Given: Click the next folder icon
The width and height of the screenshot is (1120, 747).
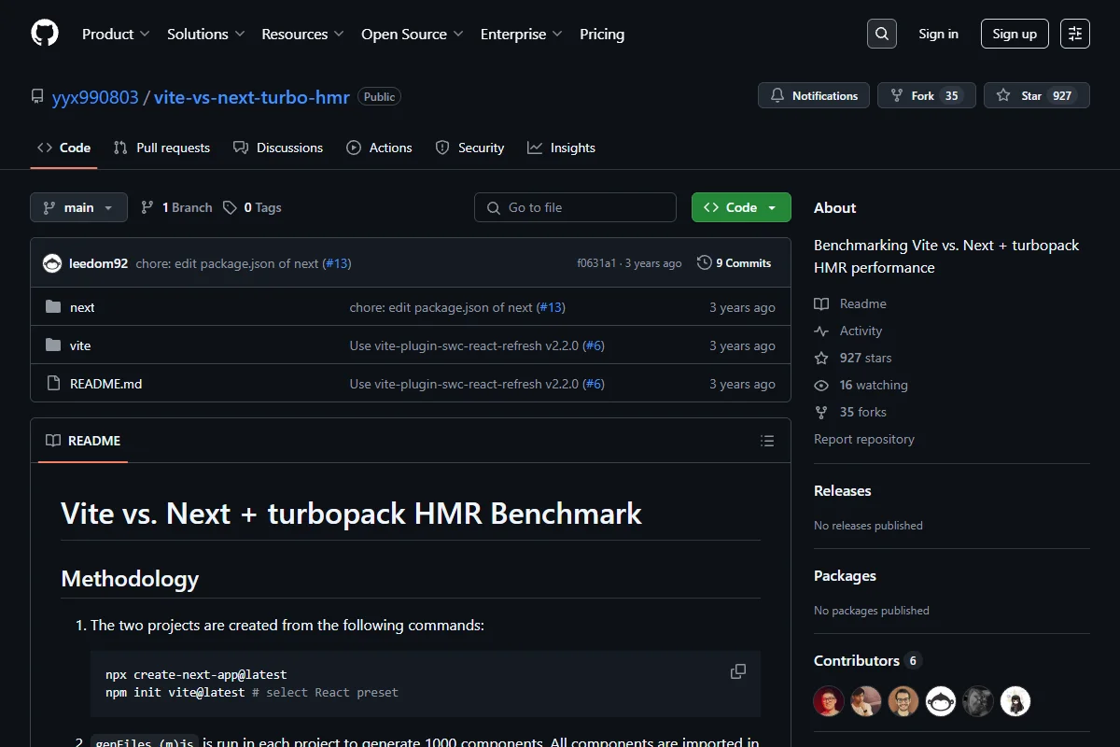Looking at the screenshot, I should tap(53, 307).
